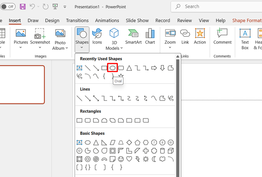Image resolution: width=262 pixels, height=177 pixels.
Task: Start slideshow from beginning icon in toolbar
Action: tap(55, 7)
